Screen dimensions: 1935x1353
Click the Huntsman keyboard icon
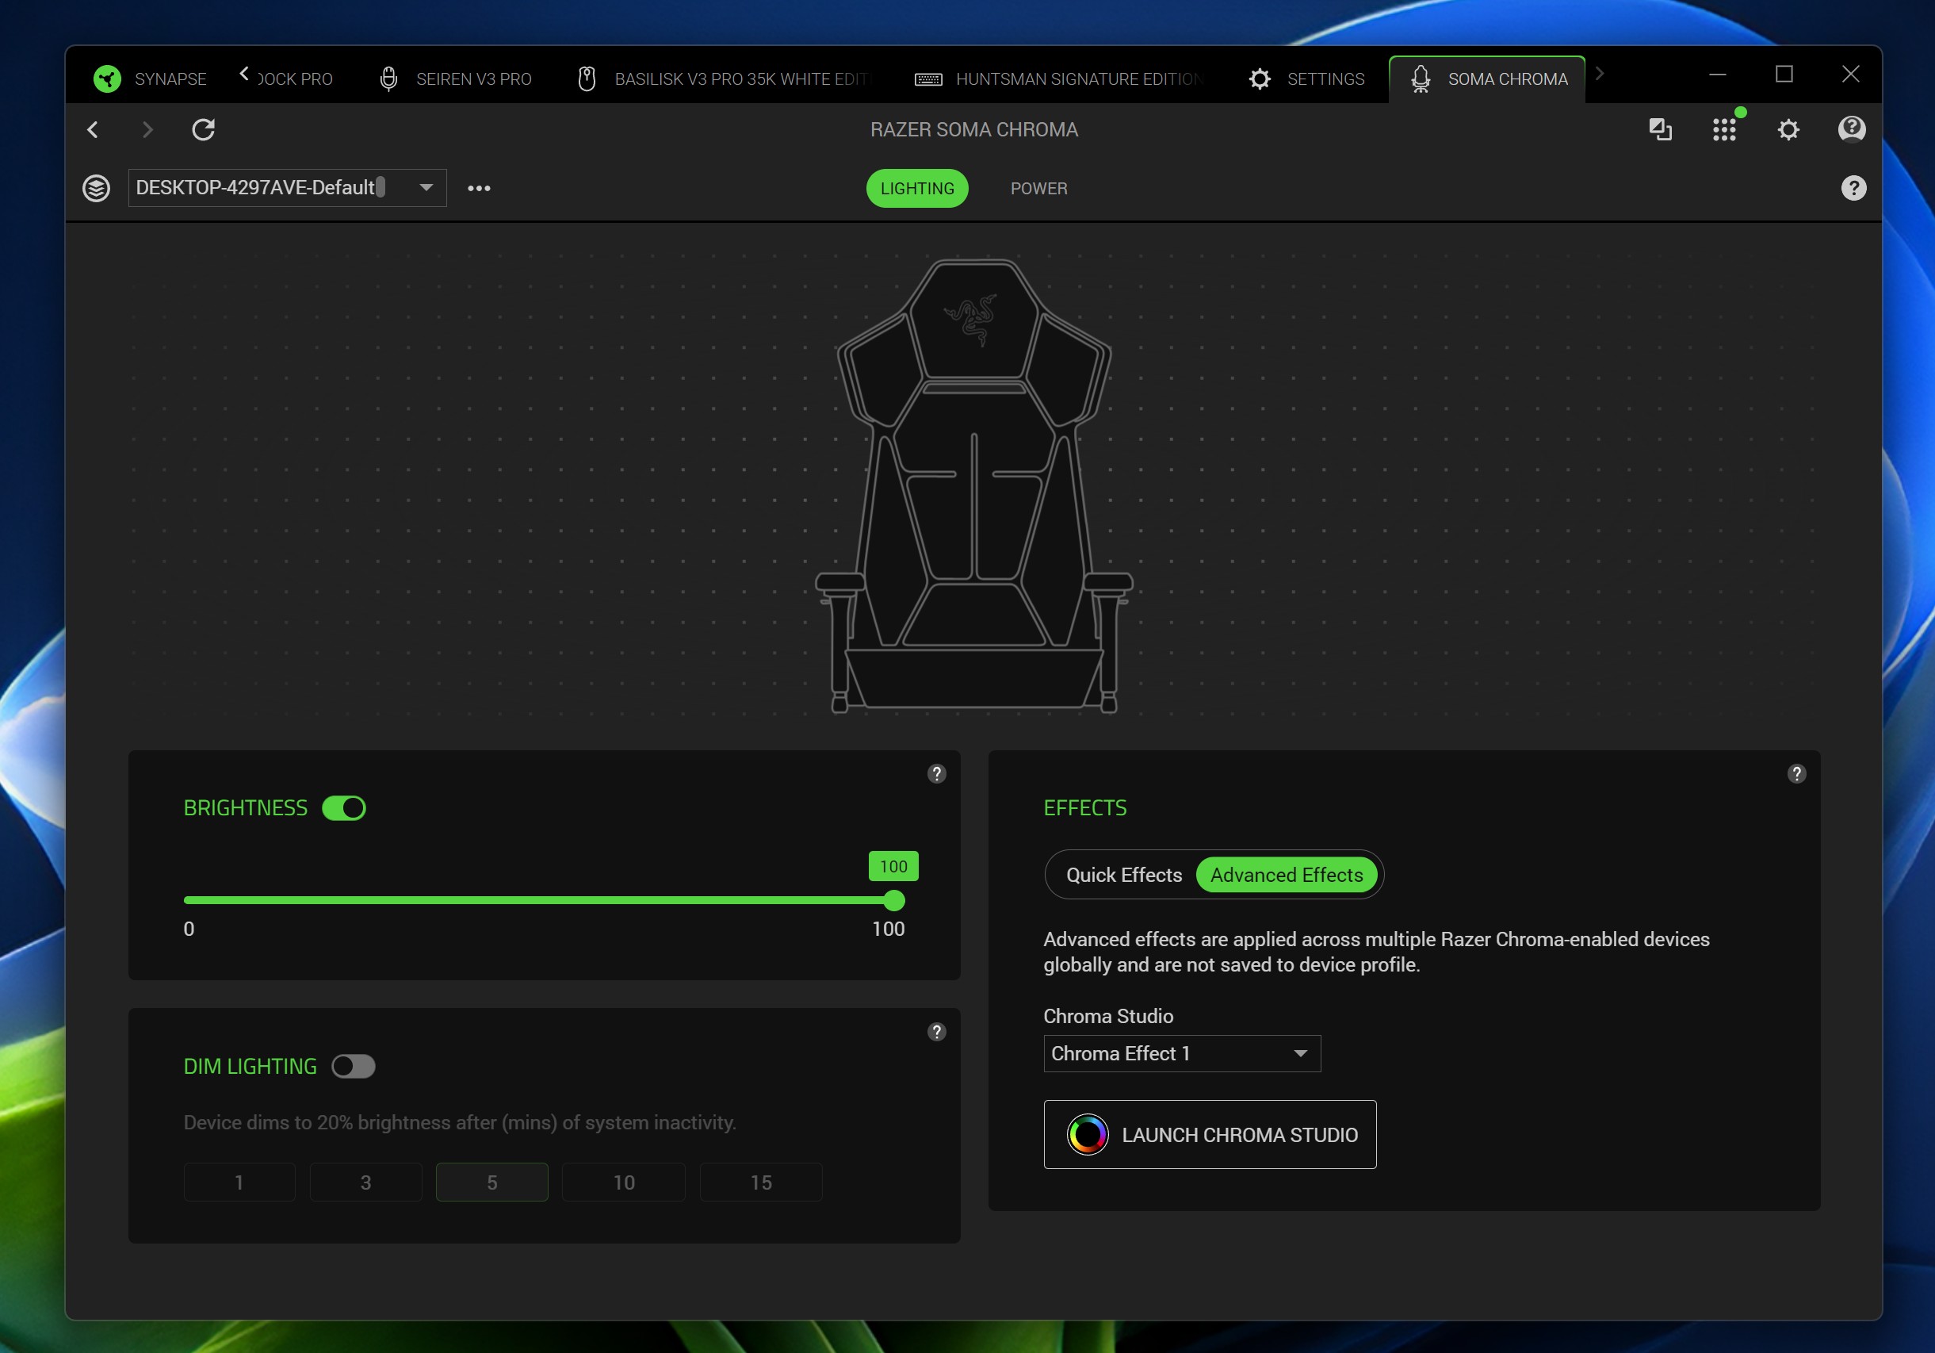[x=929, y=79]
